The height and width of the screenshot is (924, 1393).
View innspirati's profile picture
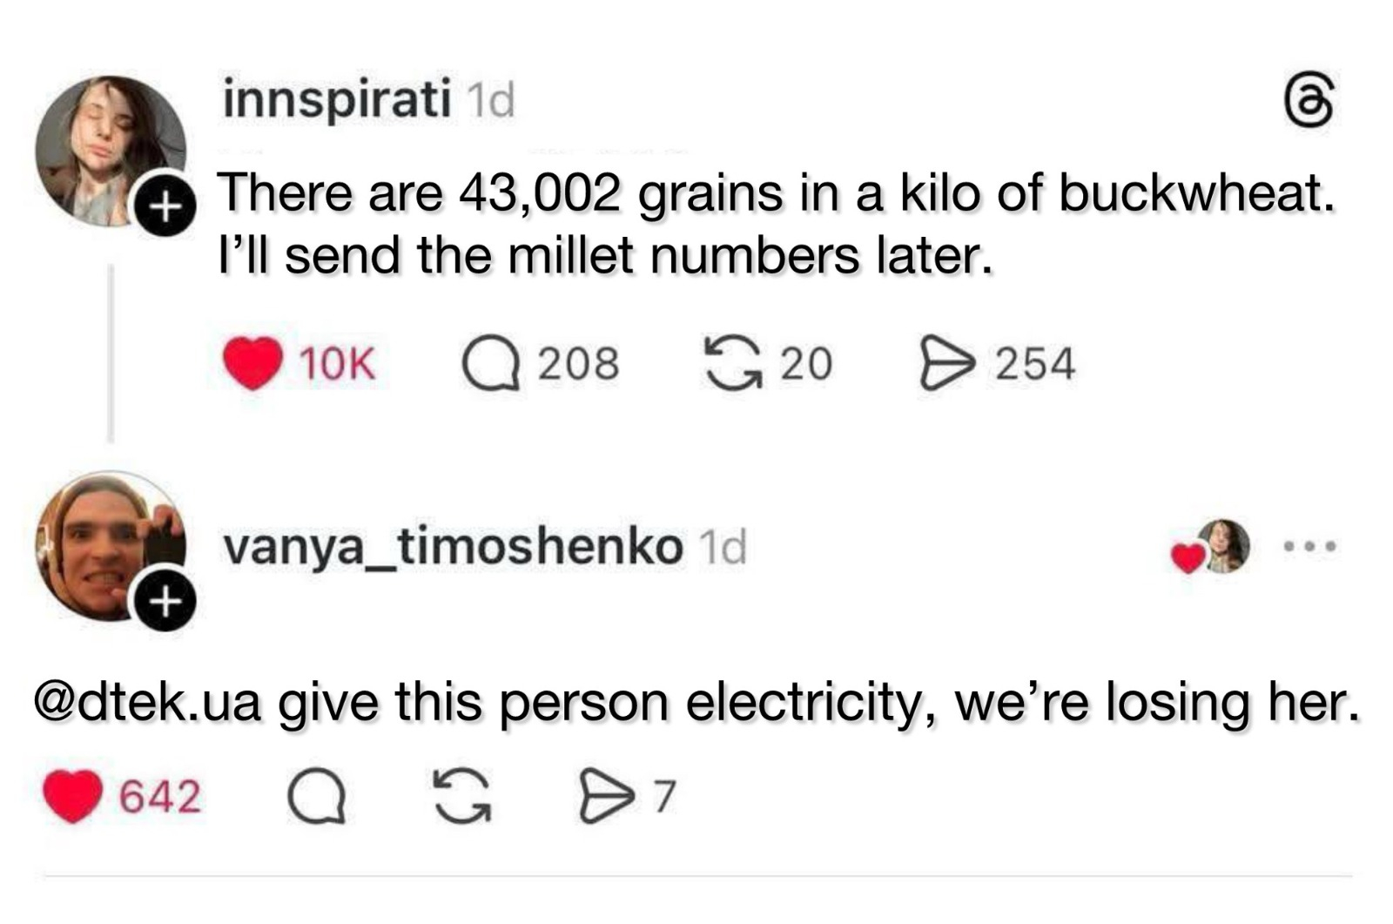(110, 148)
